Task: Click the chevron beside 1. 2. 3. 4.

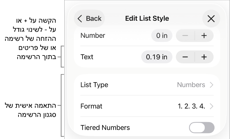Action: 211,106
